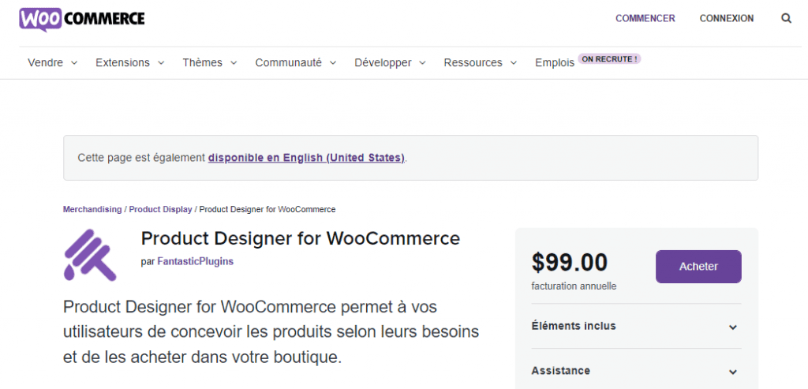Click the chevron next to Développer

(423, 63)
